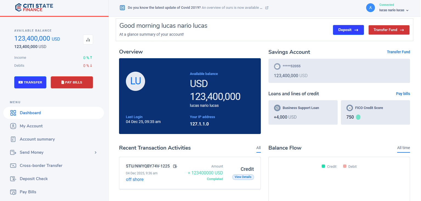Click the bar chart icon beside available balance
Viewport: 421px width, 201px height.
pyautogui.click(x=88, y=40)
